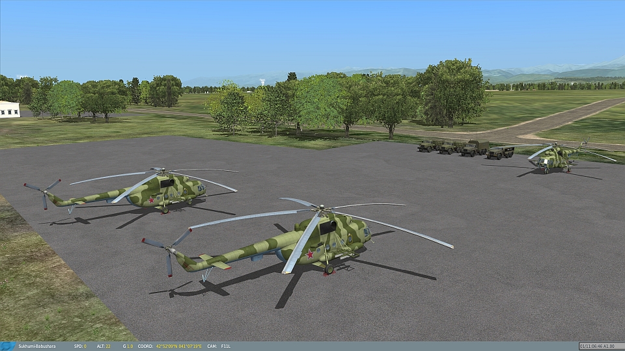Click the red star on the foreground helicopter

(x=310, y=254)
